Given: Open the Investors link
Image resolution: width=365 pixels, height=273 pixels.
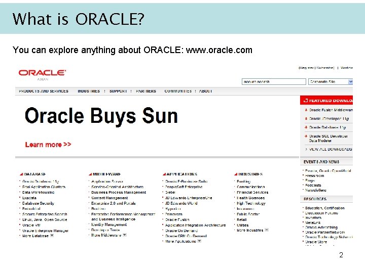Looking at the screenshot, I should pos(313,218).
